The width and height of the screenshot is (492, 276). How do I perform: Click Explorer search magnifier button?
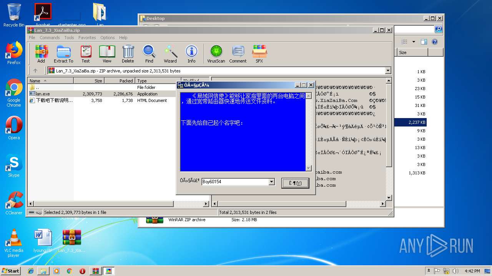click(x=438, y=30)
